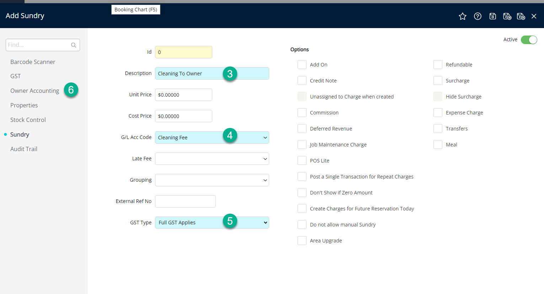Click the search magnifier in Find box

[74, 45]
